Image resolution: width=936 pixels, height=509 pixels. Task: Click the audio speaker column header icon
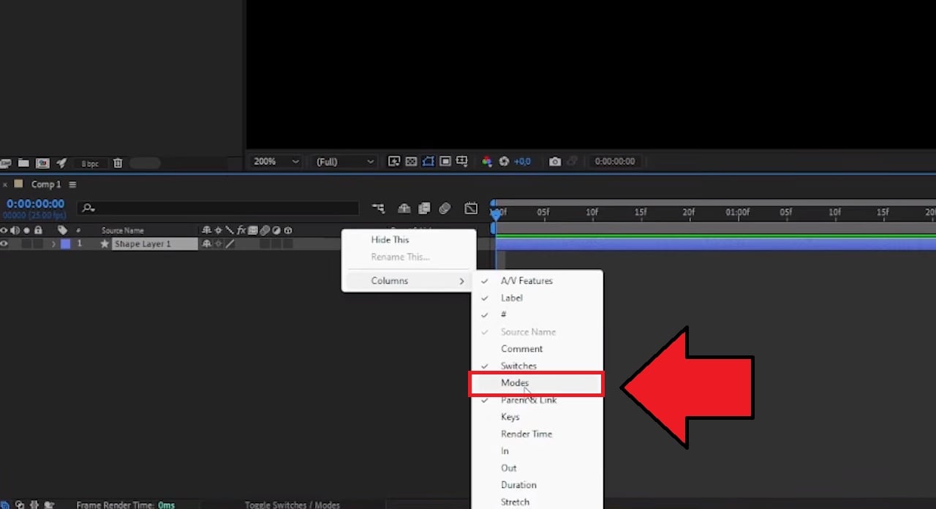pyautogui.click(x=15, y=230)
